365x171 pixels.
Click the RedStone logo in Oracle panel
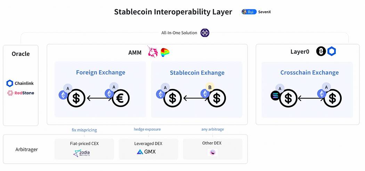pos(10,93)
